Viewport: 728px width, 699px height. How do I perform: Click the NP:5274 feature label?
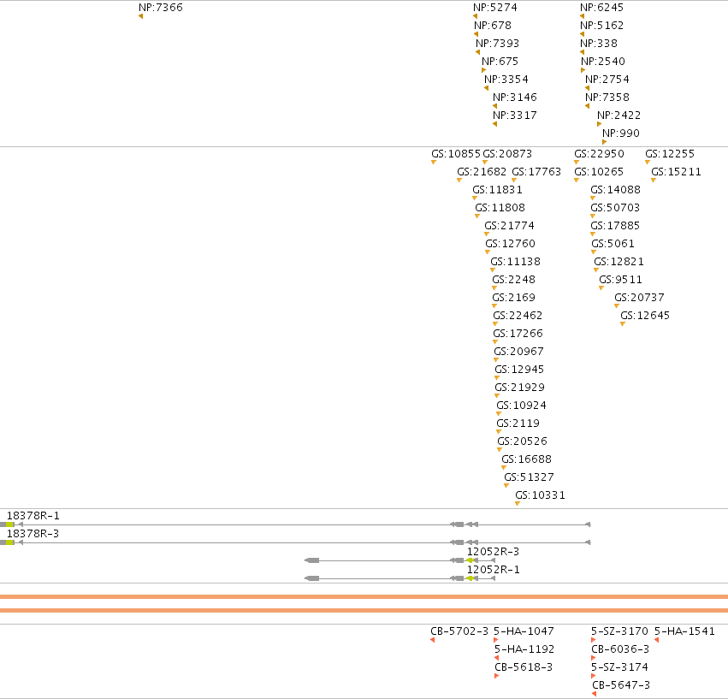(x=495, y=8)
